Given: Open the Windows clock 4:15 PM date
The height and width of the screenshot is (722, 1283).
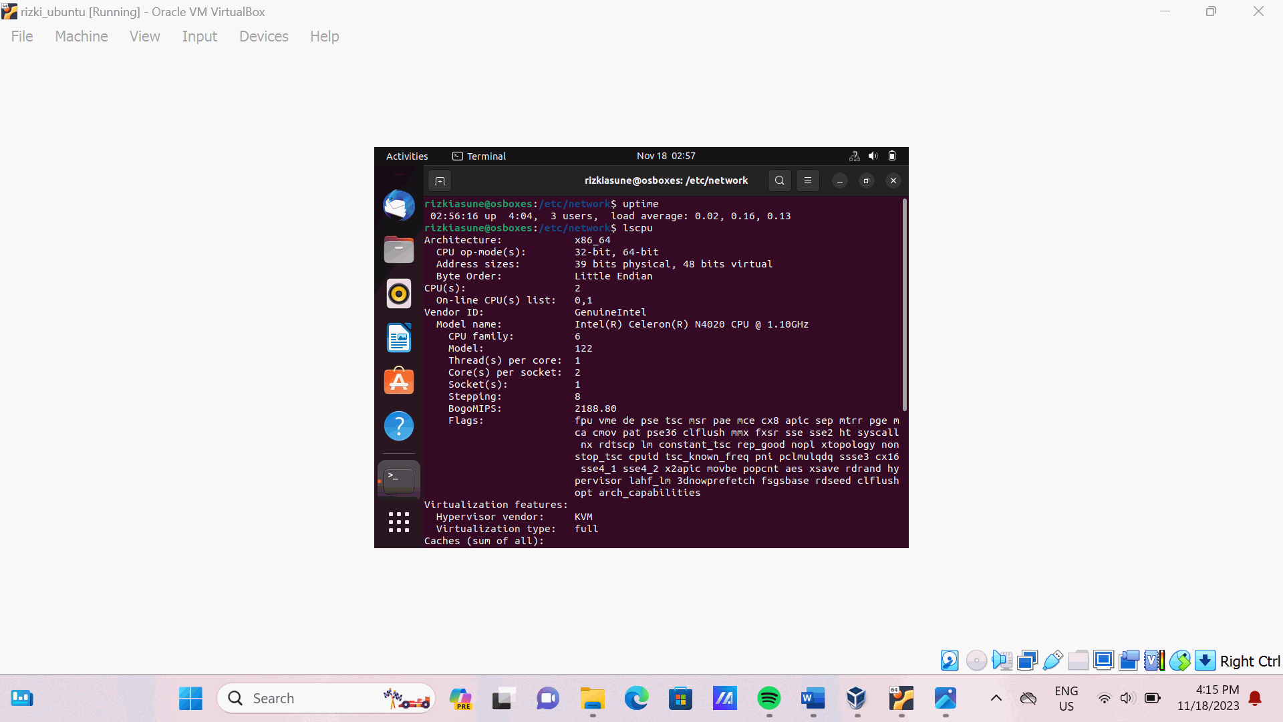Looking at the screenshot, I should pyautogui.click(x=1208, y=698).
